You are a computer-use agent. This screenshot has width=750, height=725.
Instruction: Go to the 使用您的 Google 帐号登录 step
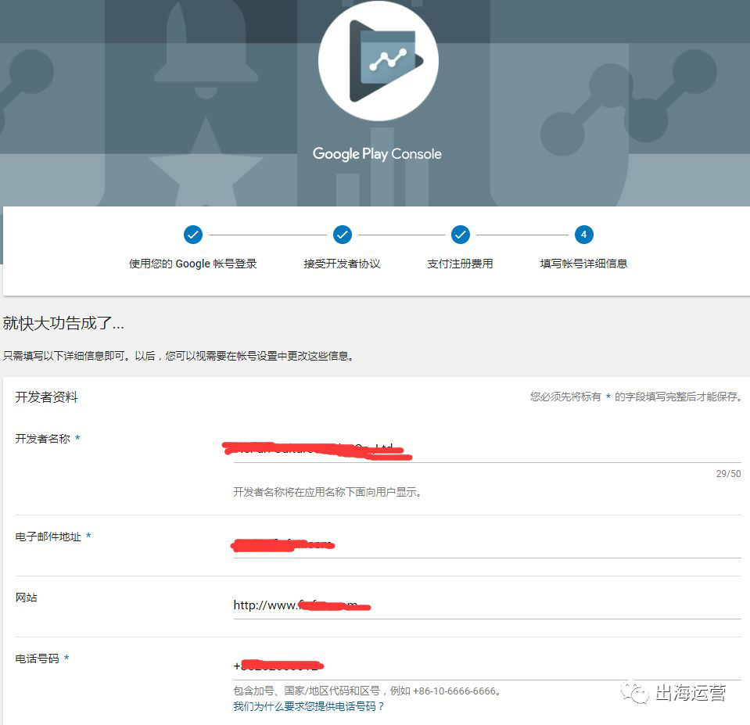pyautogui.click(x=192, y=264)
